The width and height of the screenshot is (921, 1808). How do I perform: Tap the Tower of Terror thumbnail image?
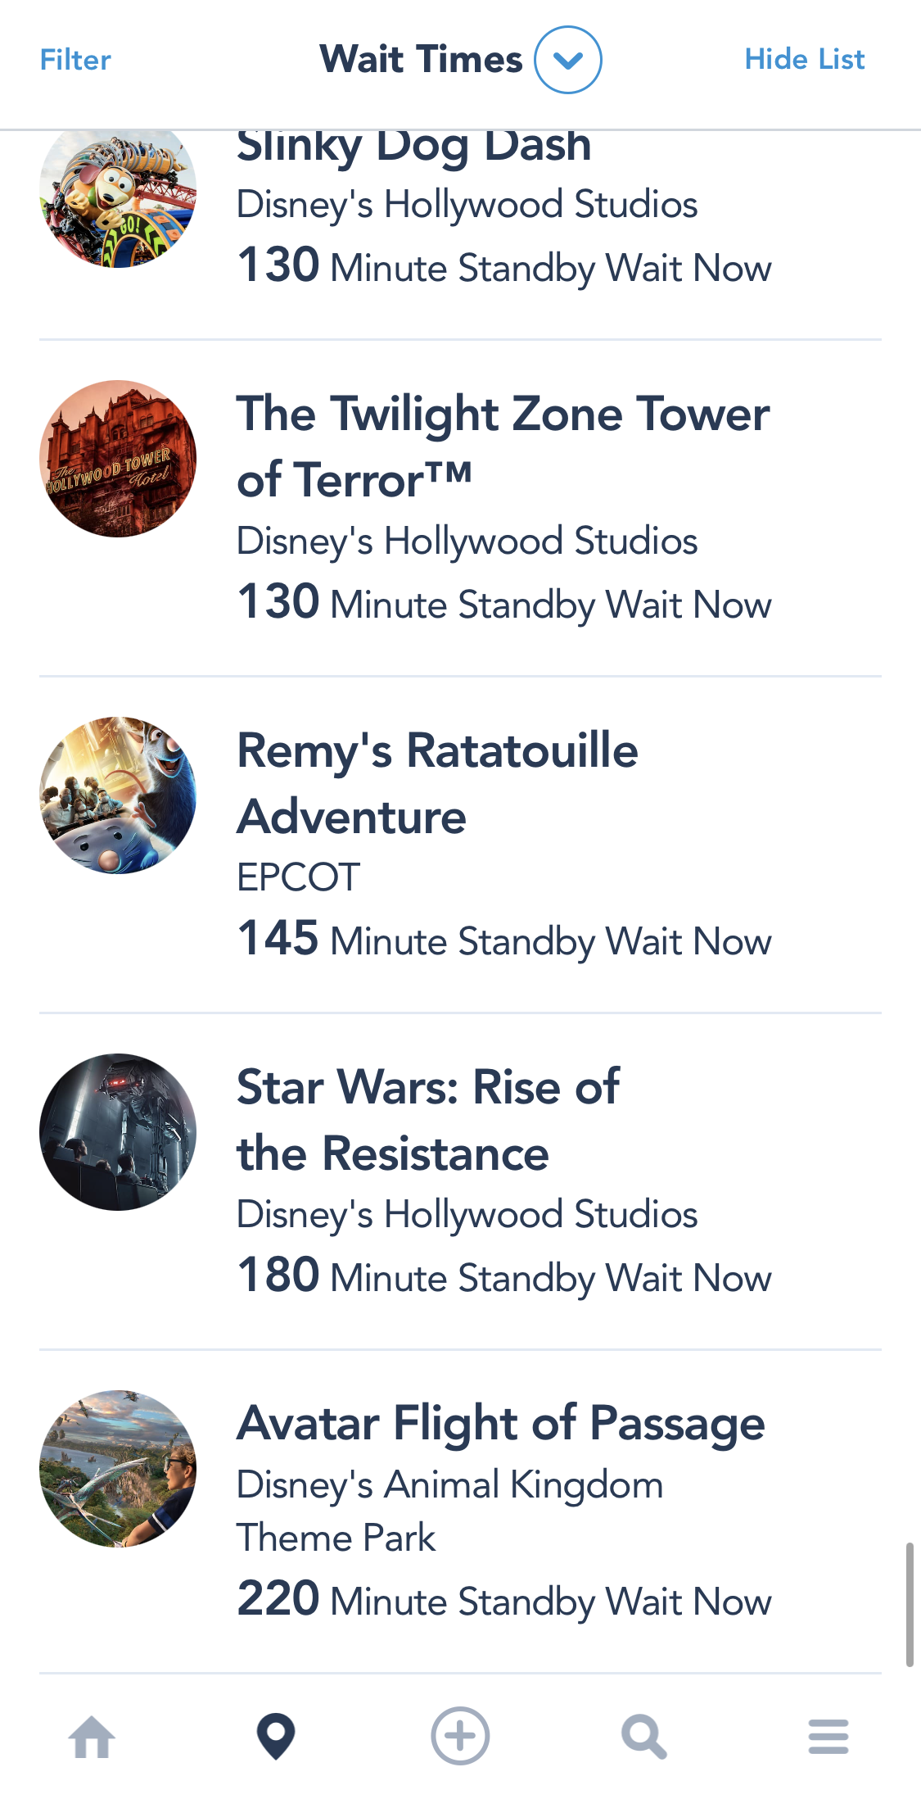(118, 459)
